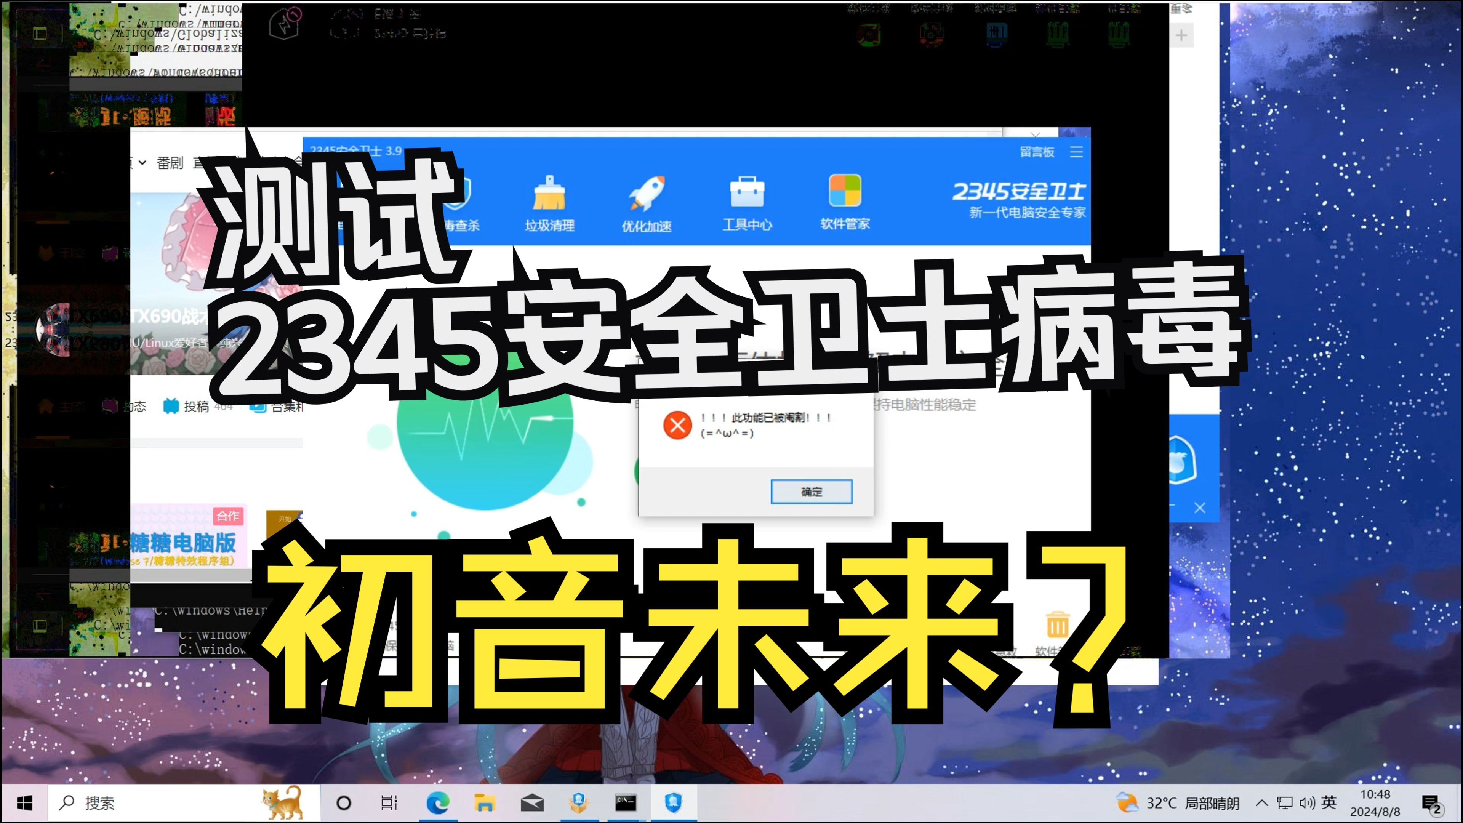
Task: Open the 32°C 局部晴朗 weather widget
Action: [x=1177, y=803]
